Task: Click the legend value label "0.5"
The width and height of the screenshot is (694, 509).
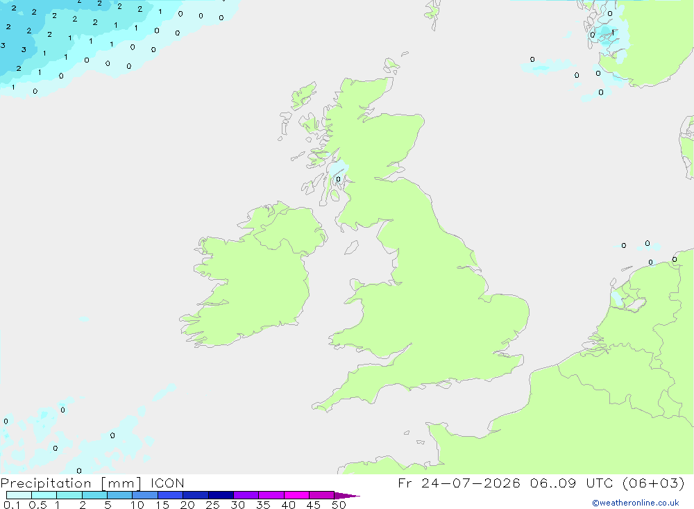Action: (37, 505)
